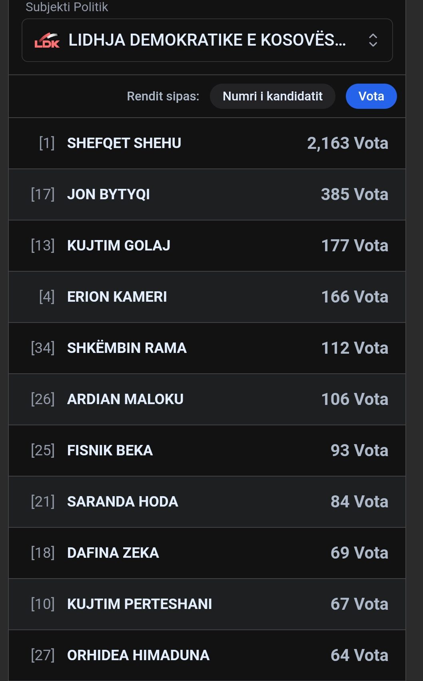This screenshot has width=423, height=681.
Task: Click Shkëmbin Rama candidate name
Action: pyautogui.click(x=127, y=348)
